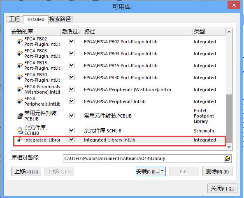Click the 上移(U) button
Viewport: 244px width, 198px height.
pyautogui.click(x=26, y=172)
